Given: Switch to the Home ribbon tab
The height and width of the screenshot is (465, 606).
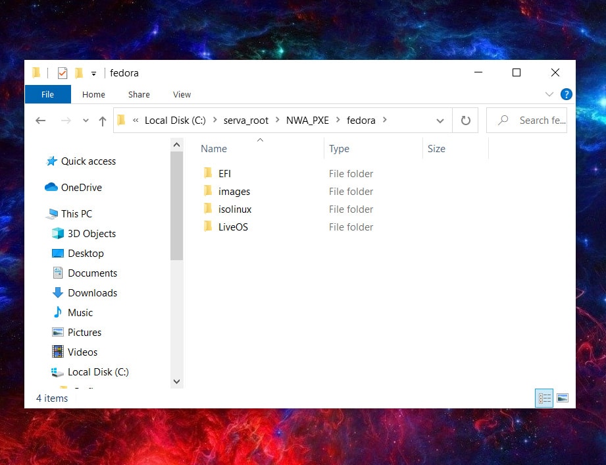Looking at the screenshot, I should (93, 94).
